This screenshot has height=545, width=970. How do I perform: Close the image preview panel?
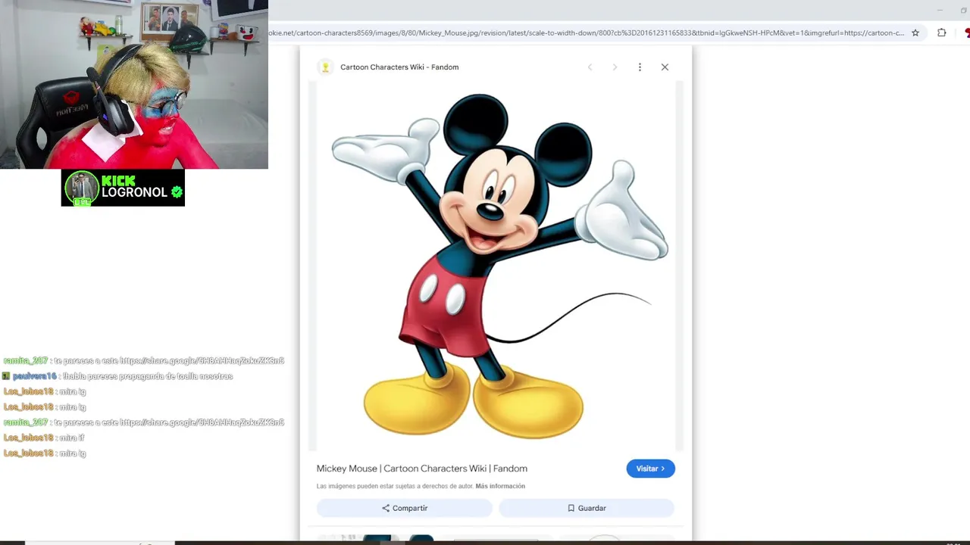click(665, 67)
